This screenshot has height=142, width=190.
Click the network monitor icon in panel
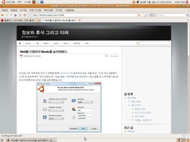click(138, 2)
